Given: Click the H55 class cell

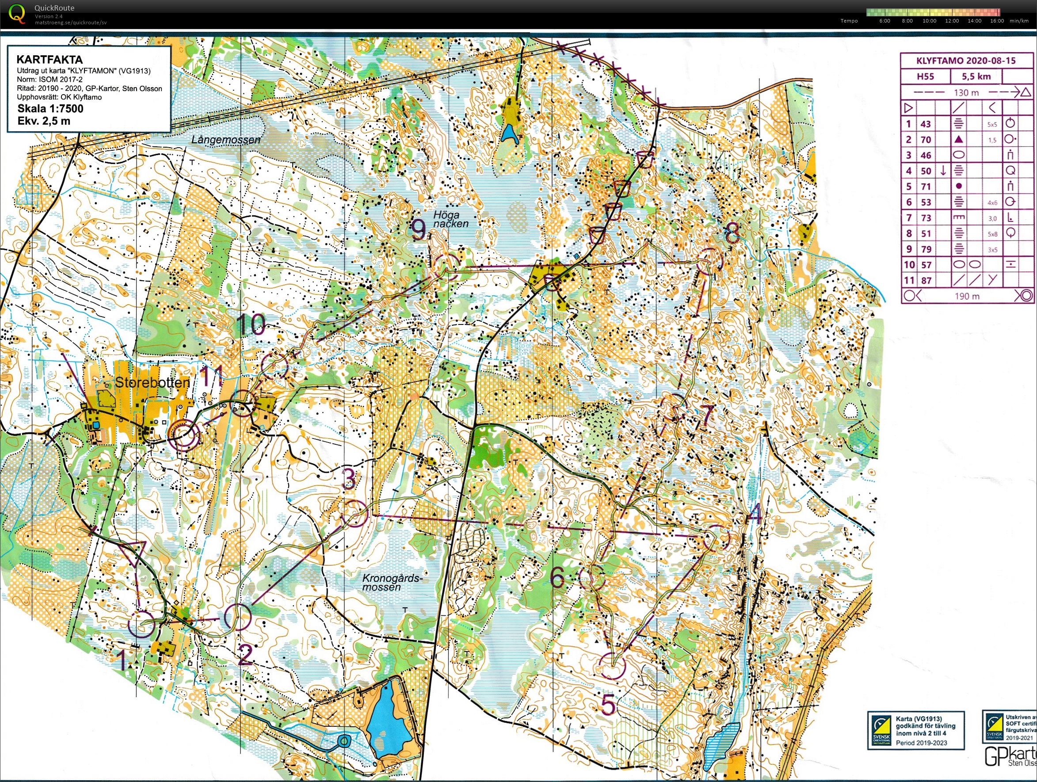Looking at the screenshot, I should point(926,76).
